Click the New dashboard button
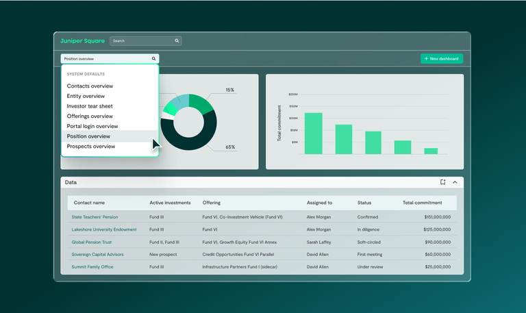Viewport: 526px width, 313px height. (x=442, y=59)
